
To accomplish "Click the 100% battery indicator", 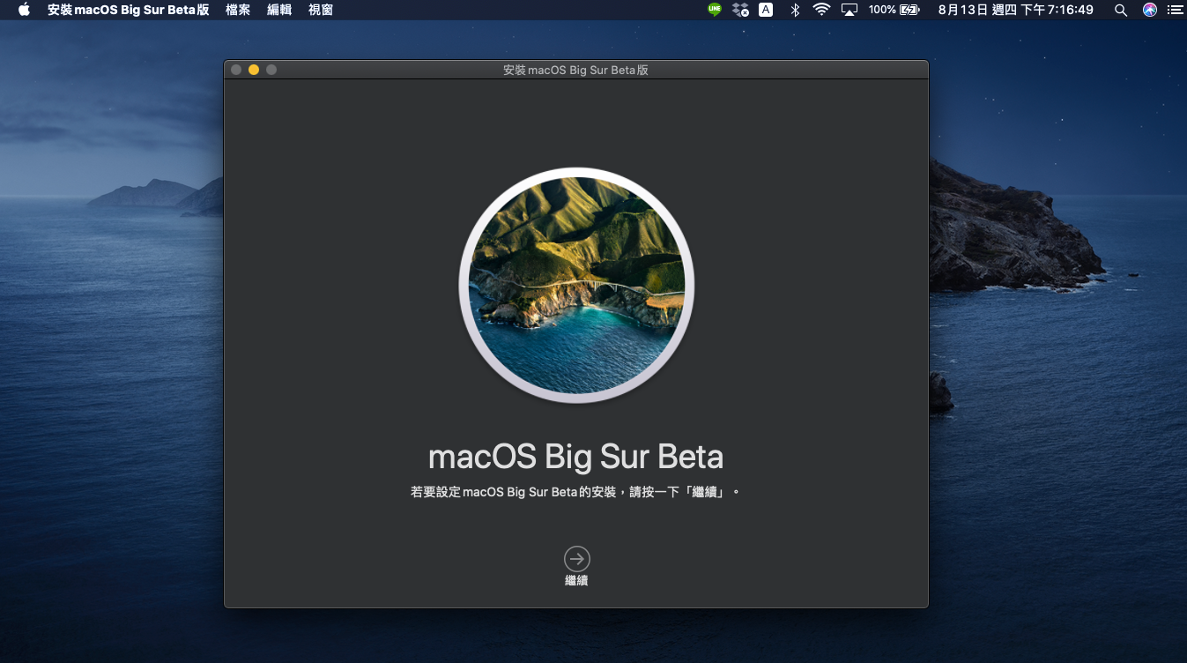I will point(894,10).
